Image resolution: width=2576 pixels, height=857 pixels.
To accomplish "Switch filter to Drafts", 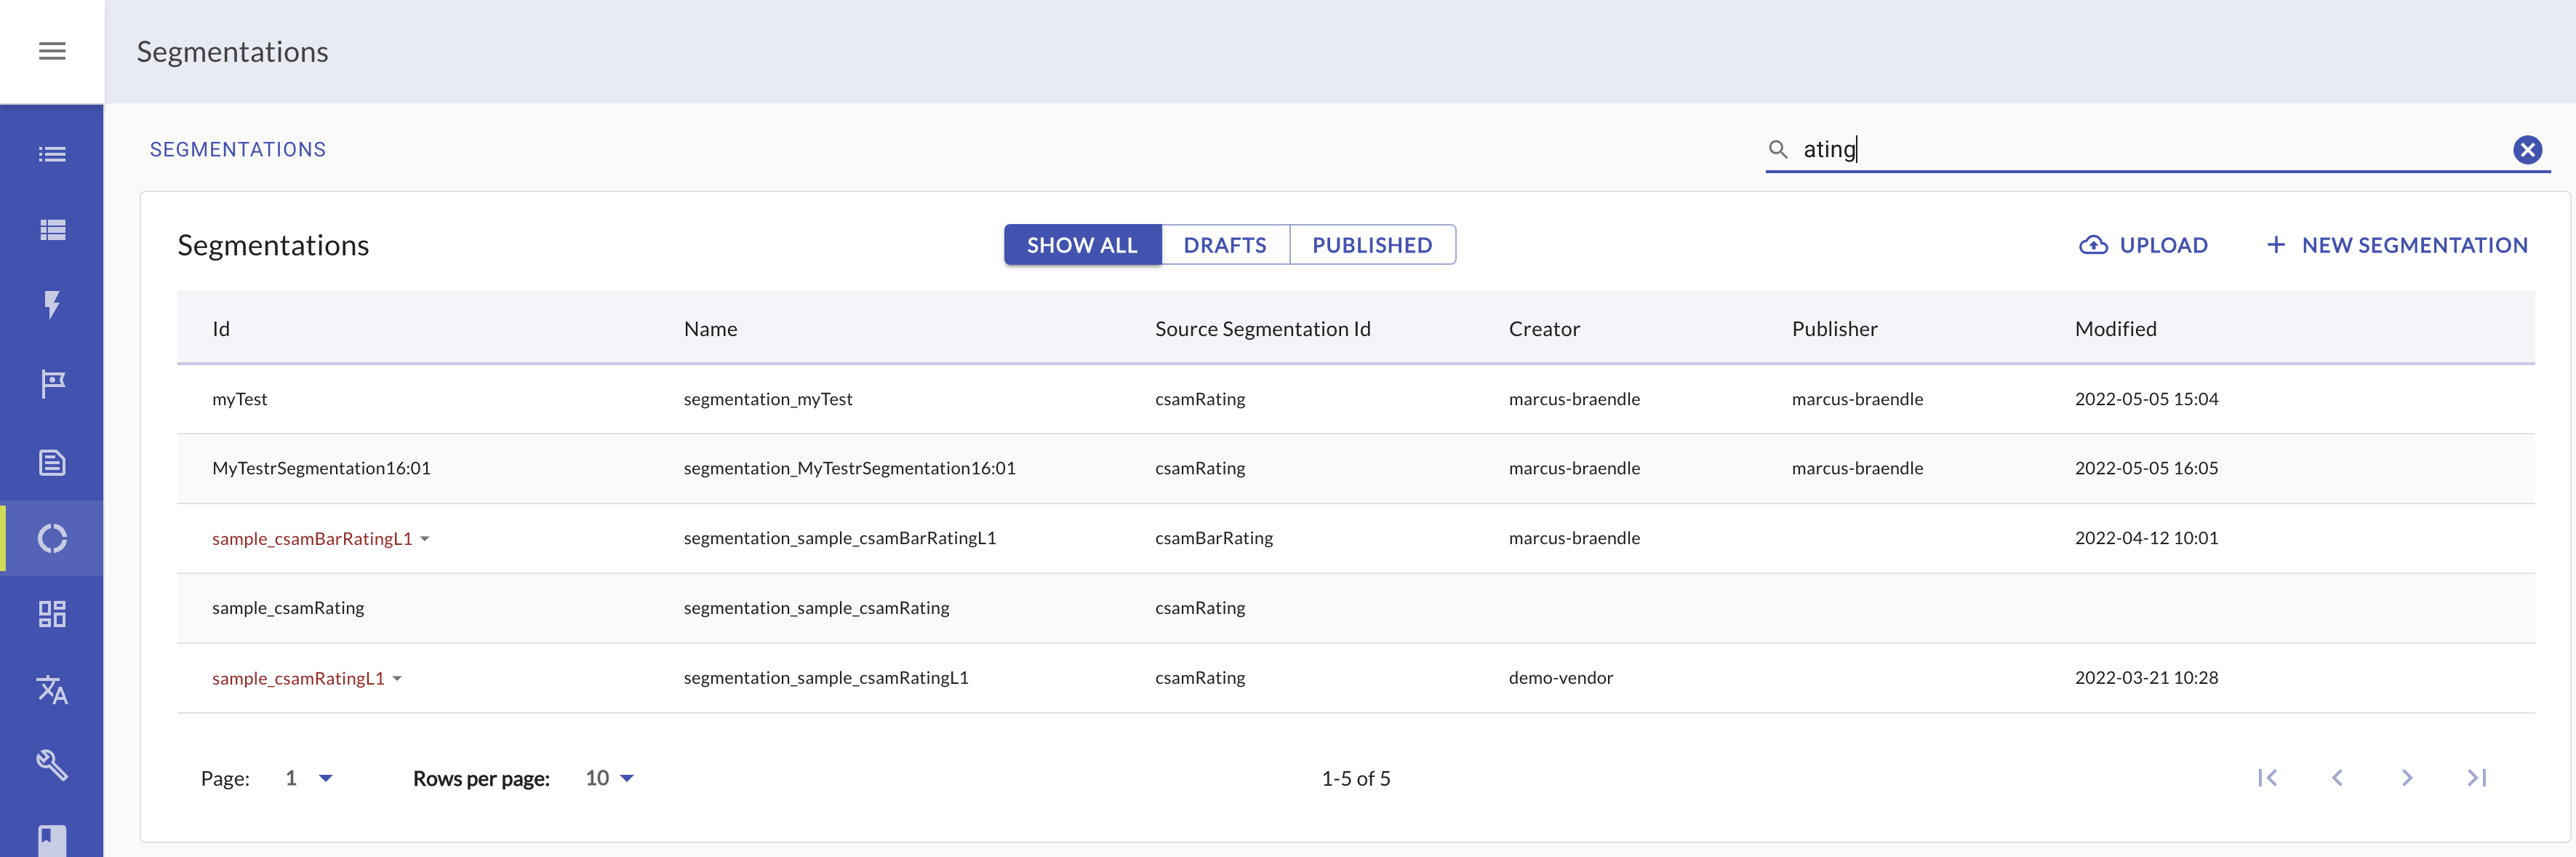I will click(1224, 245).
